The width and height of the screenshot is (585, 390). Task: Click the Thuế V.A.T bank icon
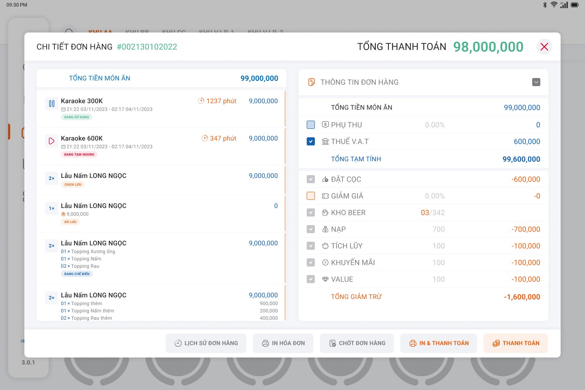tap(325, 141)
